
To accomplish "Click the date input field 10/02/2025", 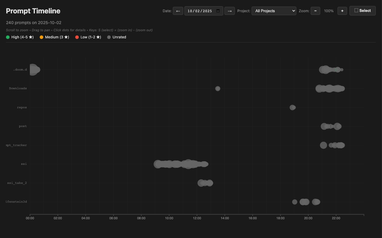I will point(200,11).
